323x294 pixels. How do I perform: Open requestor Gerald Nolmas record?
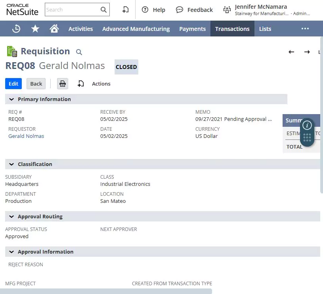click(x=26, y=136)
